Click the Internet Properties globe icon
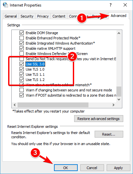Viewport: 133px width, 174px height. 5,5
